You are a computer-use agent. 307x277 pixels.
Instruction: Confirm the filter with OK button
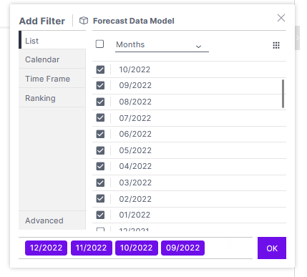pos(272,248)
